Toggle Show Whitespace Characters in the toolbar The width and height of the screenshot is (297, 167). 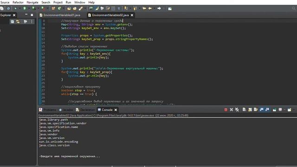coord(119,8)
